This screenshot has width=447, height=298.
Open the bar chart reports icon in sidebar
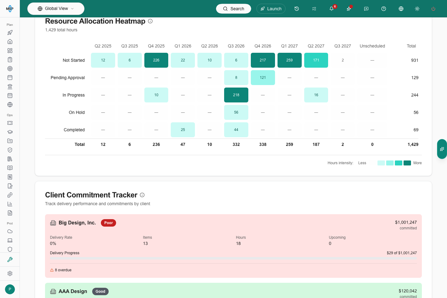pos(10,204)
